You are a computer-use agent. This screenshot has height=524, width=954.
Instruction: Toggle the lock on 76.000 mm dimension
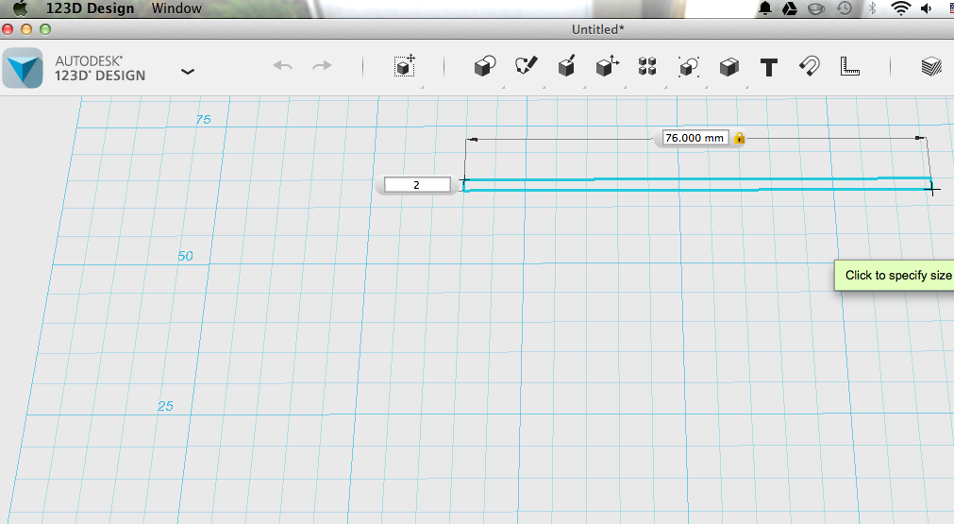(739, 138)
